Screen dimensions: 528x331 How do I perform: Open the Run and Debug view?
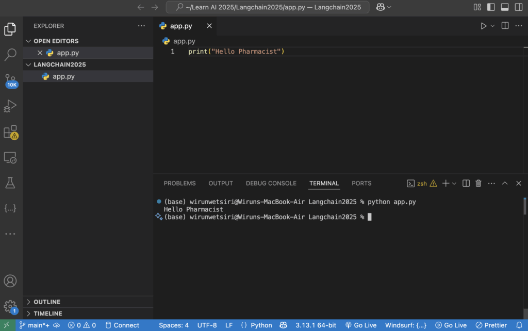click(10, 106)
